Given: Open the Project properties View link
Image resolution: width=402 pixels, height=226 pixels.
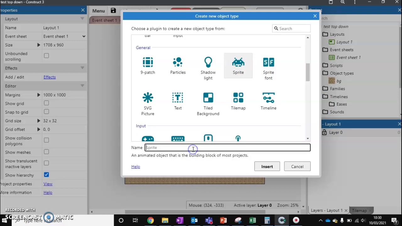Looking at the screenshot, I should [x=48, y=184].
